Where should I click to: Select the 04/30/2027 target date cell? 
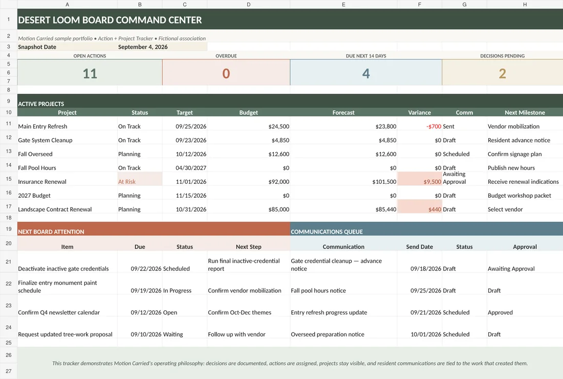(185, 165)
